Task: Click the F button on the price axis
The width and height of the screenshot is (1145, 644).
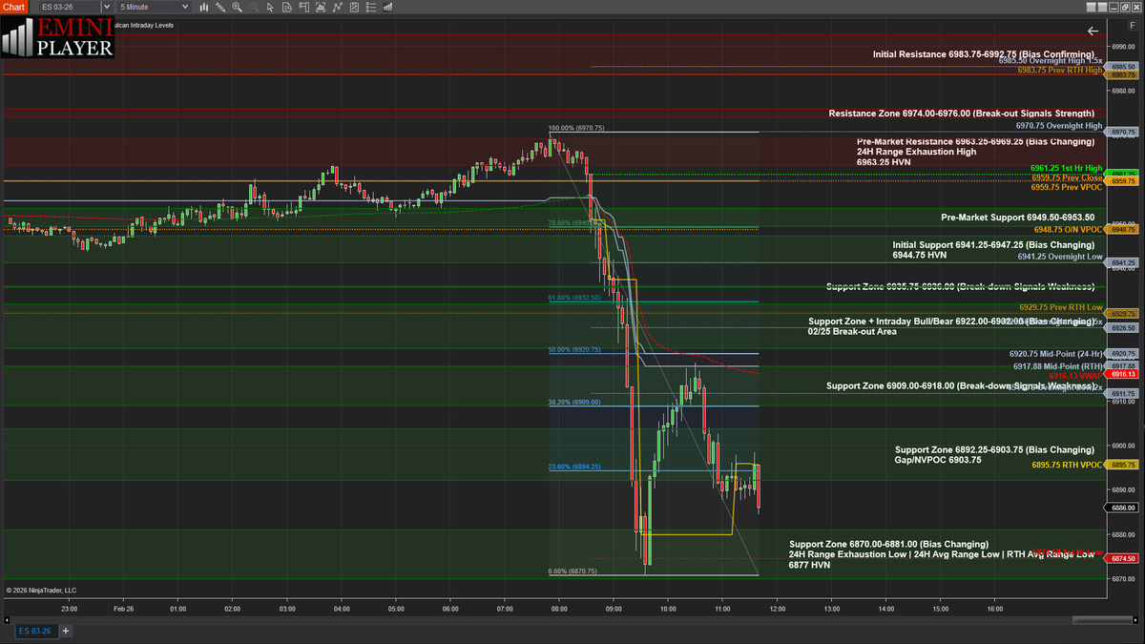Action: [x=1132, y=27]
